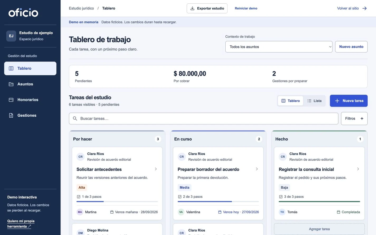This screenshot has height=235, width=376.
Task: Click the VA avatar next to Valentina
Action: (x=181, y=212)
